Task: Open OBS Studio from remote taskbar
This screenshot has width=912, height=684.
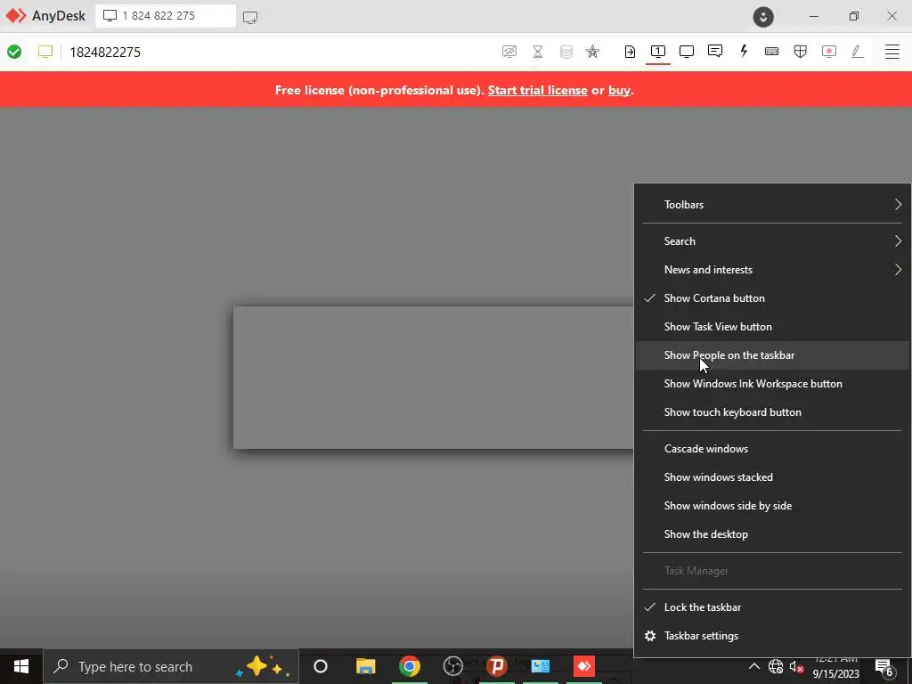Action: (453, 666)
